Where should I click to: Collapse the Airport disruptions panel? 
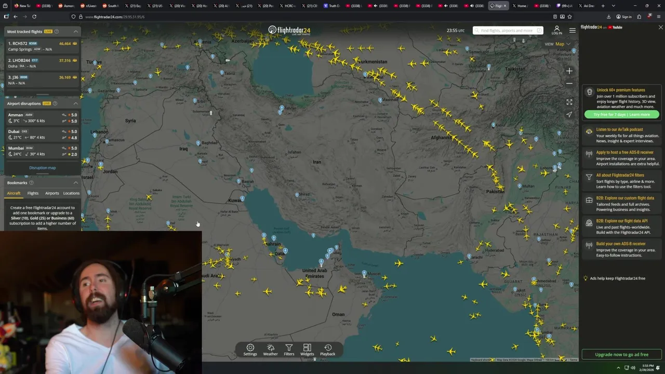coord(76,103)
